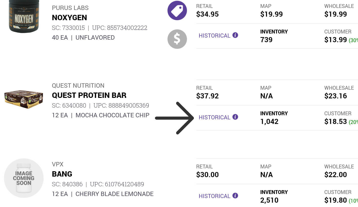Screen dimensions: 358x207
Task: Click the Quest Protein Bar box image
Action: pyautogui.click(x=24, y=99)
